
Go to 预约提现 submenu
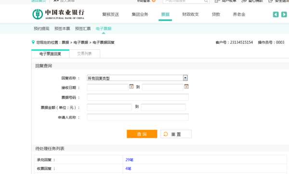point(41,28)
